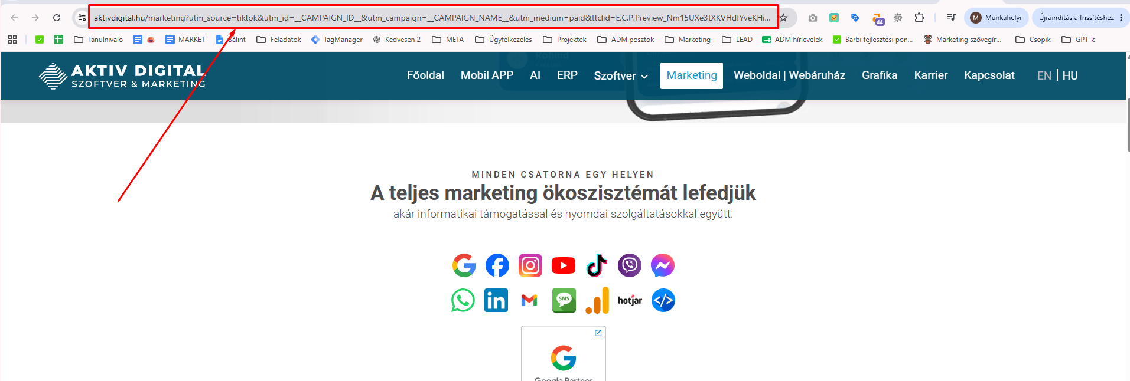Open the apps grid in bookmarks bar
Screen dimensions: 1130x381
point(12,40)
